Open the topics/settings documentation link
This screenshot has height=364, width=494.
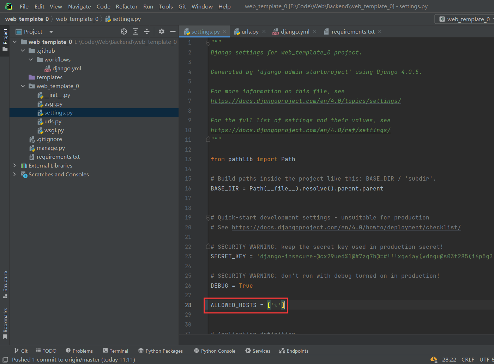click(x=306, y=101)
